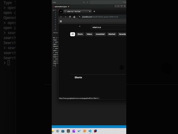Close the 'what is ai - YouTube' tab
This screenshot has height=134, width=178.
[90, 11]
